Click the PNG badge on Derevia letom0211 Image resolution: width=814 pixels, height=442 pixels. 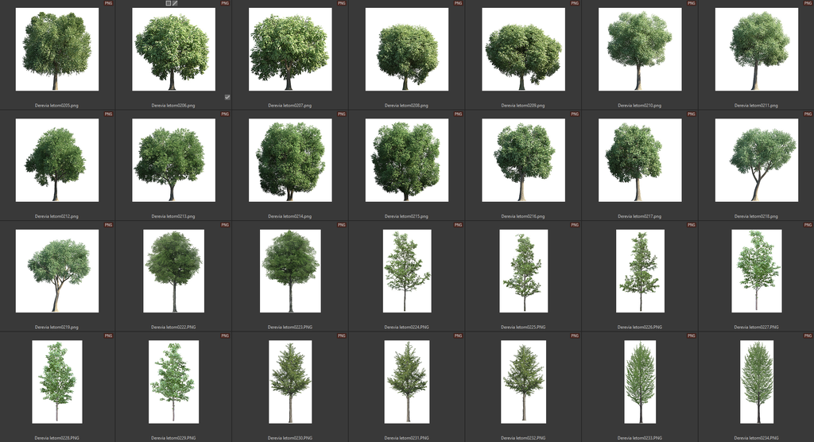[807, 3]
